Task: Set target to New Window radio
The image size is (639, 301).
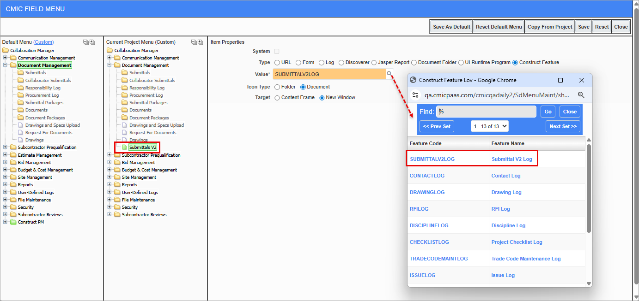Action: [322, 98]
